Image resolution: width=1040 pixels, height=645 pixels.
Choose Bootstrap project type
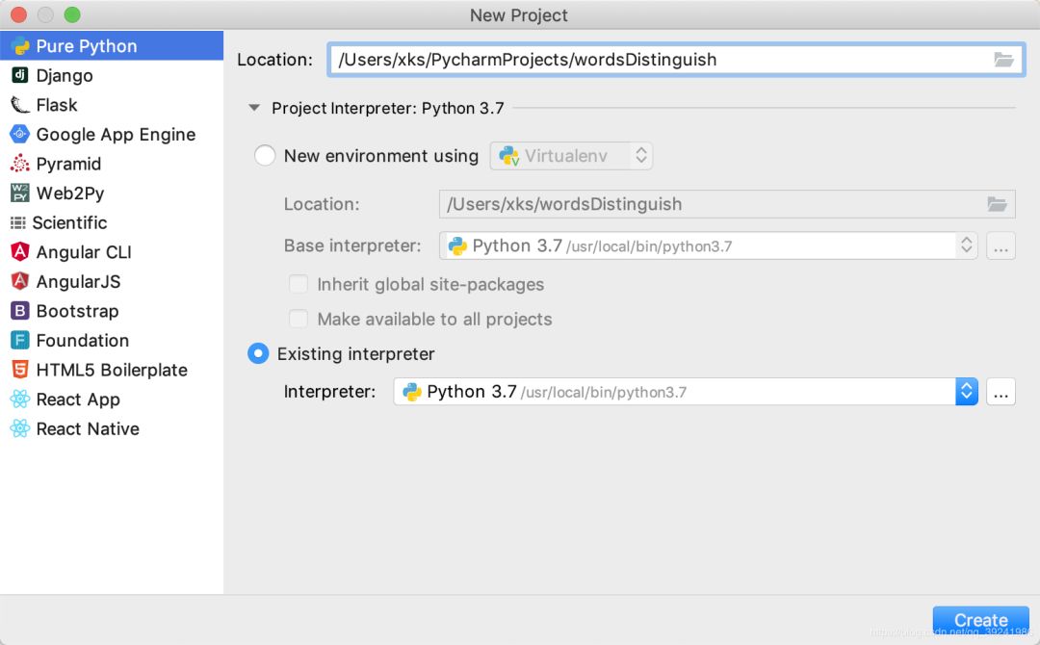112,311
